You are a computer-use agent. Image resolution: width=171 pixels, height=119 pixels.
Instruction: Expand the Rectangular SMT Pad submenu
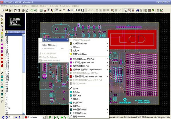(89, 77)
